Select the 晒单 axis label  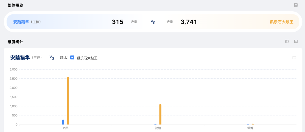[66, 128]
